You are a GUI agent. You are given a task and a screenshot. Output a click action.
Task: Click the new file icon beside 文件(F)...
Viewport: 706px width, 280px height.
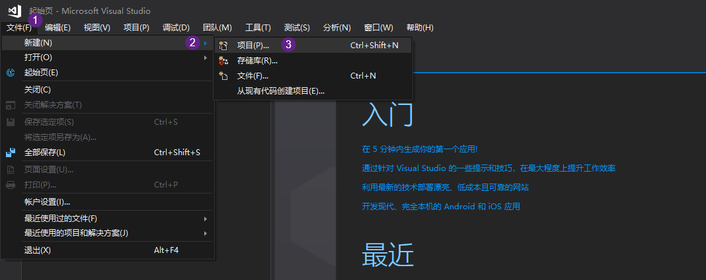click(223, 76)
